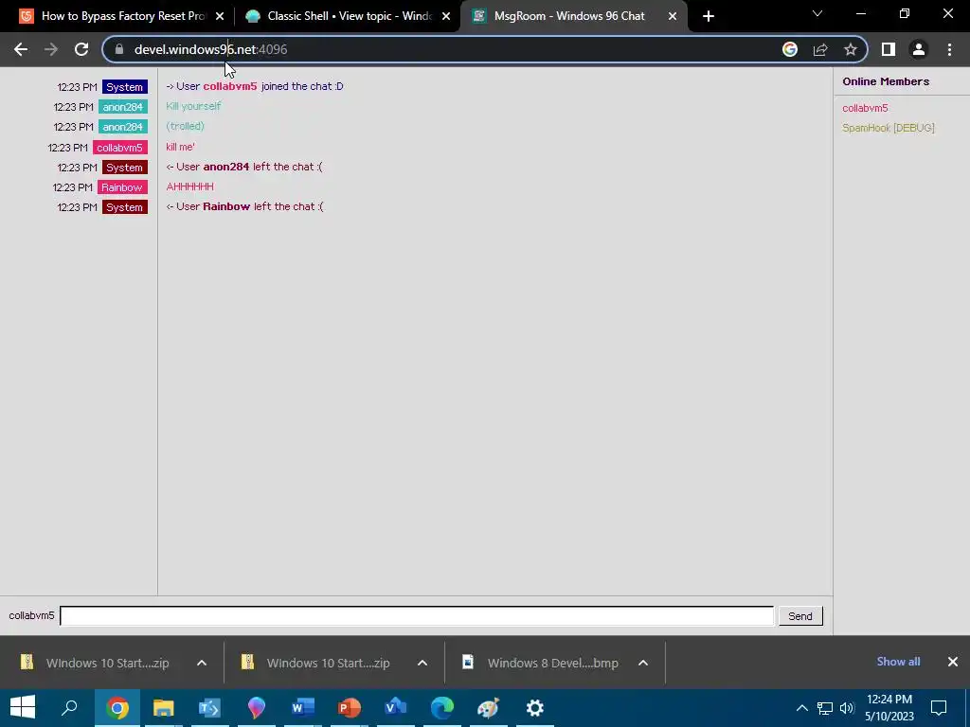The image size is (970, 727).
Task: Click the System tag for anon284 left
Action: [124, 168]
